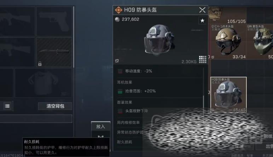The image size is (273, 157).
Task: Click the rotate item icon under helmet preview
Action: [117, 61]
